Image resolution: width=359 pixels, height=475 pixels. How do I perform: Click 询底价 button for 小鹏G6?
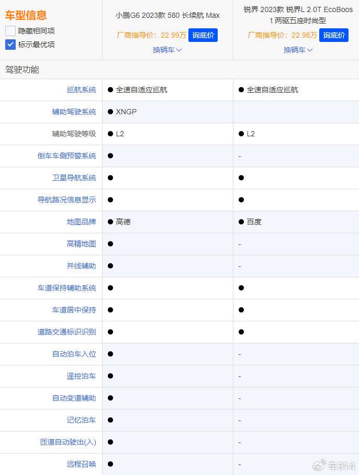203,35
